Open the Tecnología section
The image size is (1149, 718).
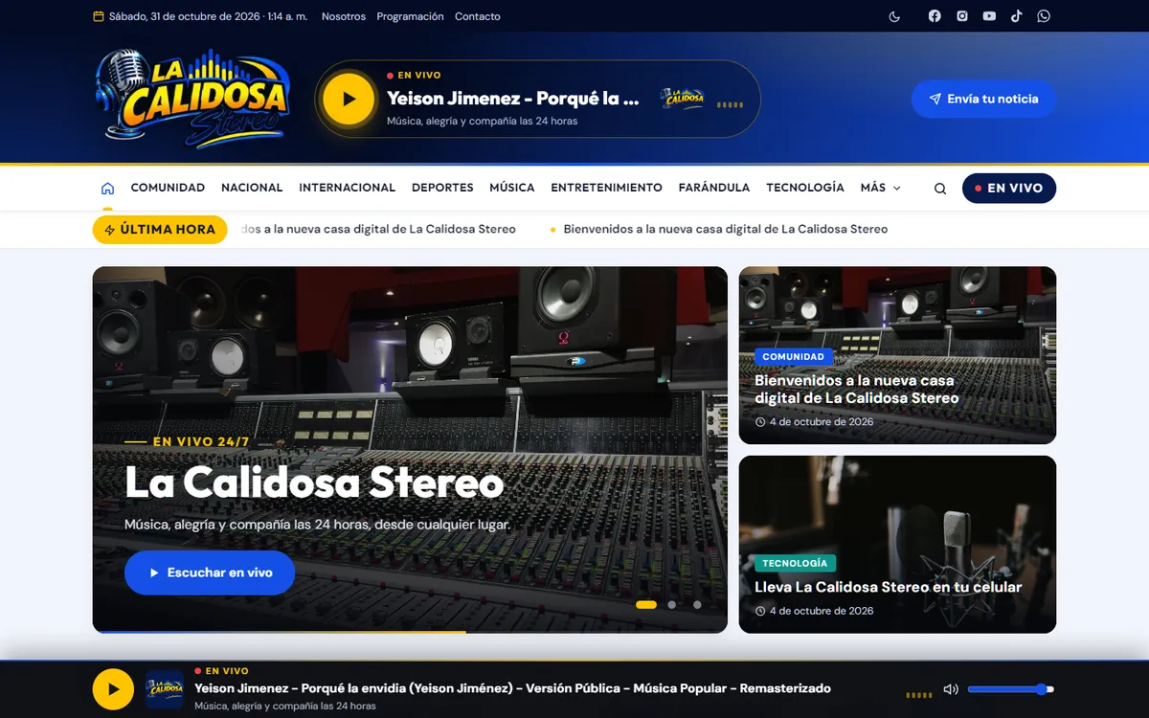tap(805, 188)
